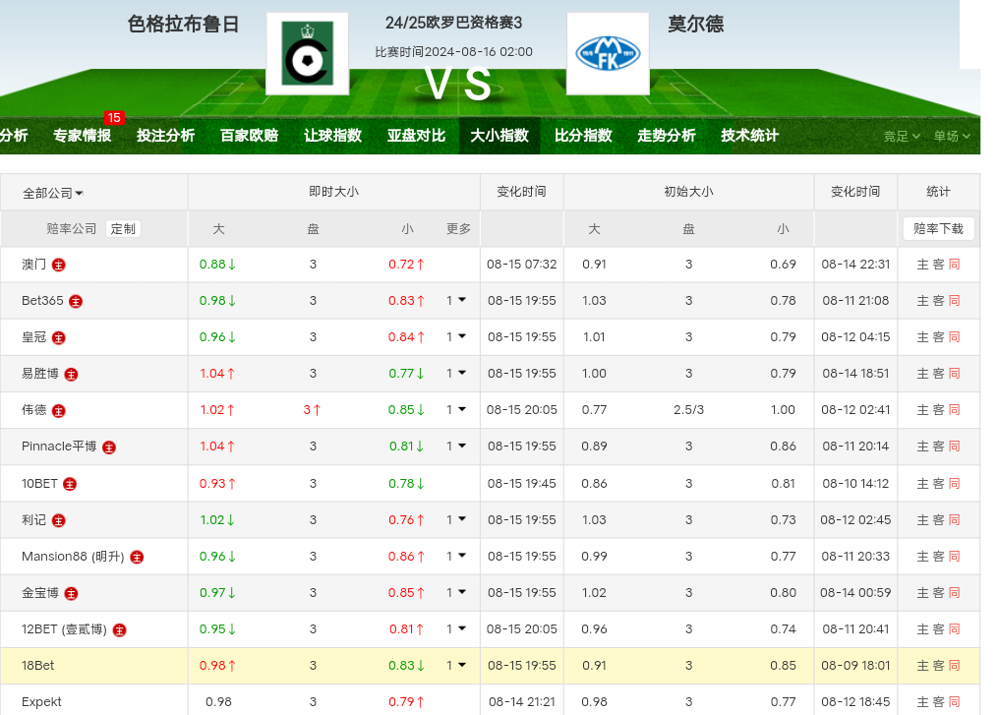Viewport: 998px width, 715px height.
Task: Click 主 stats link in 金宝博 row
Action: tap(922, 593)
